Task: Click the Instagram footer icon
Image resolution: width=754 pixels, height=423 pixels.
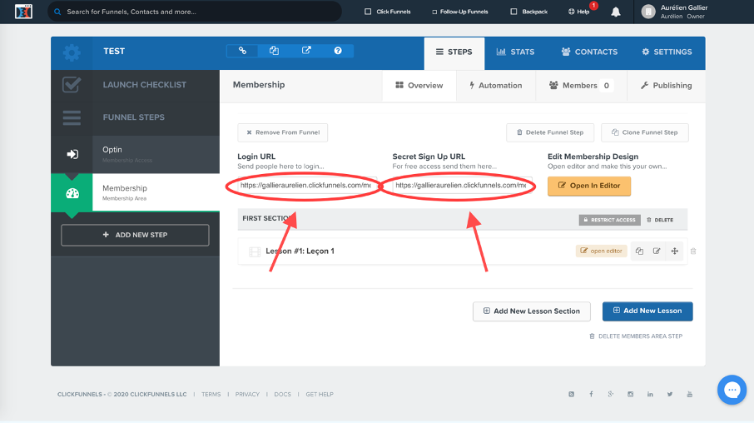Action: coord(631,394)
